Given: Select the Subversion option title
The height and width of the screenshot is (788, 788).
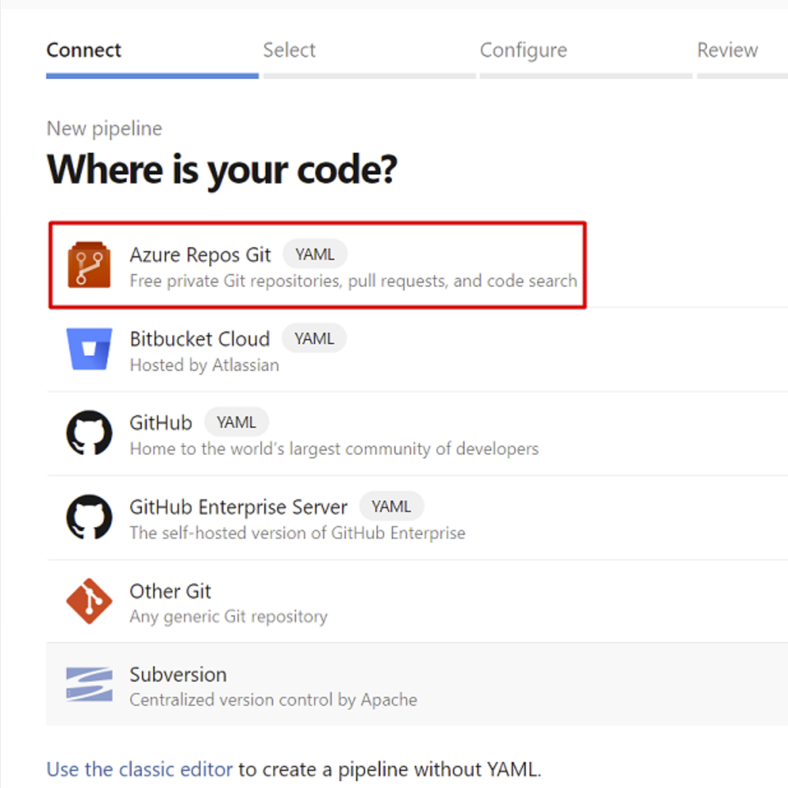Looking at the screenshot, I should pos(178,674).
